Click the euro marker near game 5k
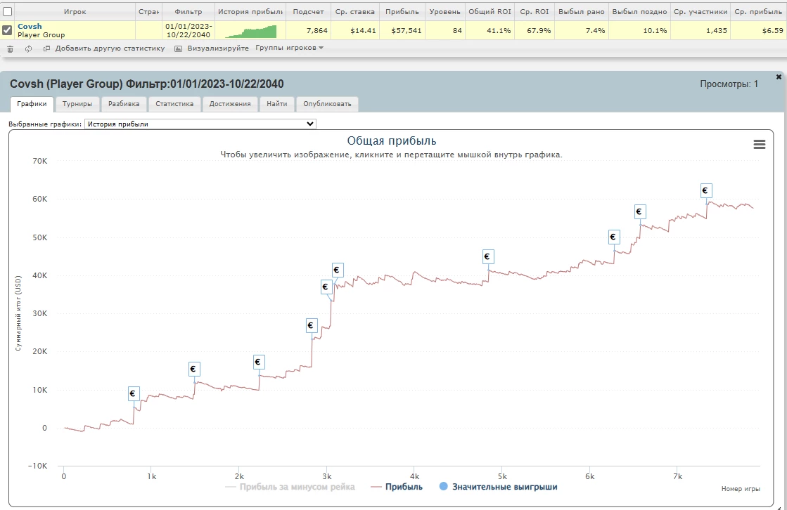This screenshot has width=787, height=510. (487, 257)
